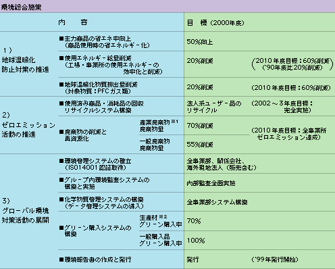Click '全事業部システム構築' target cell
The width and height of the screenshot is (335, 269).
tap(217, 202)
